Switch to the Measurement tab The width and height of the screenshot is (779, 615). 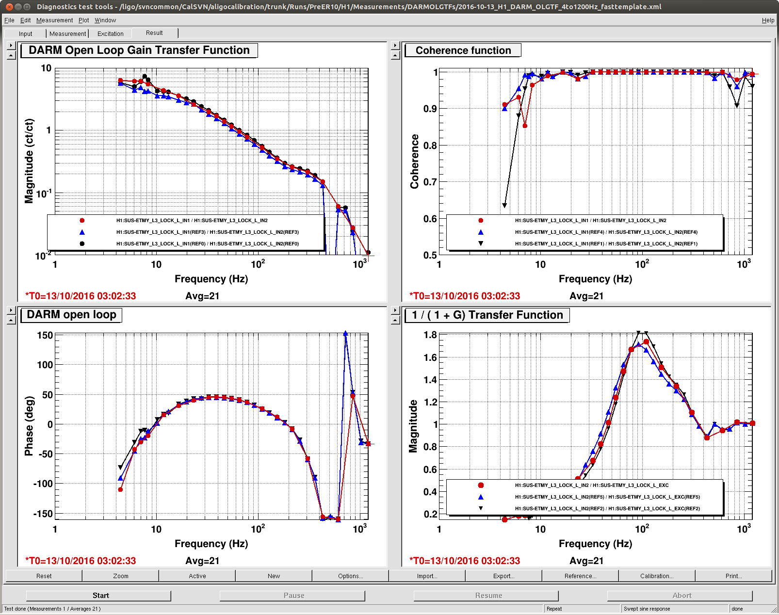coord(68,33)
